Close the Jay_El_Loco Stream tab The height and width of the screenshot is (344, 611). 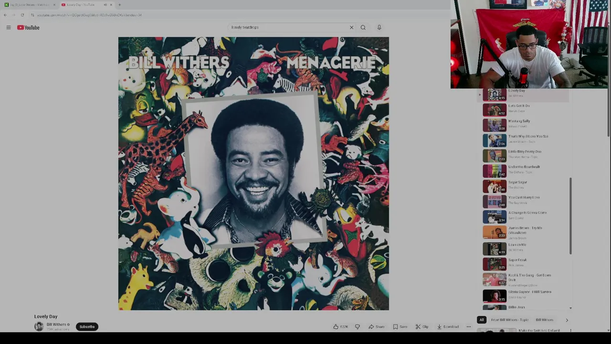[54, 5]
